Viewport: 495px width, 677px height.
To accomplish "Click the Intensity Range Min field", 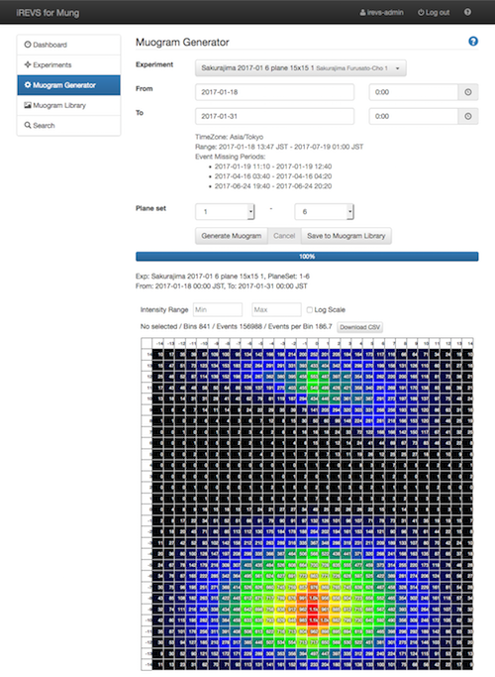I will click(x=218, y=309).
